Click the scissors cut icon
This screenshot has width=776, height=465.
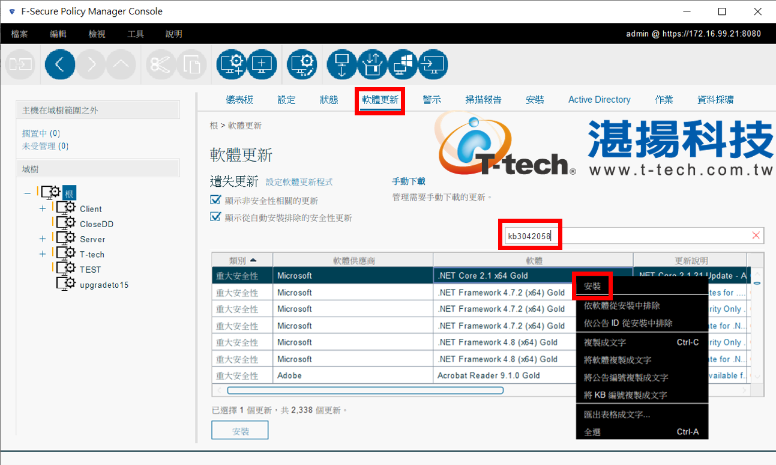tap(160, 64)
